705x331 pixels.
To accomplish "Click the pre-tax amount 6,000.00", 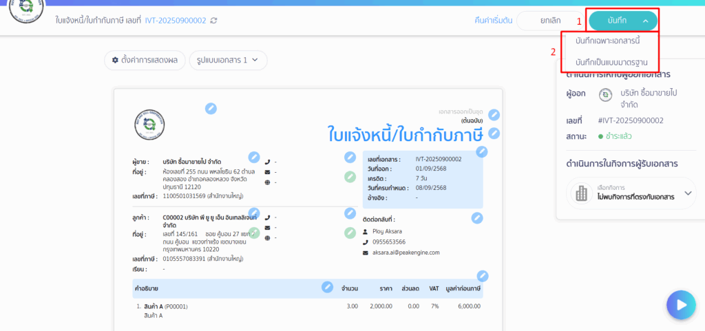I will 469,306.
